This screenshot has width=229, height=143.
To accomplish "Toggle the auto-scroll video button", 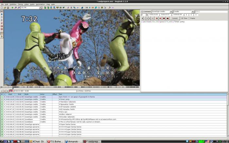I will 11,91.
